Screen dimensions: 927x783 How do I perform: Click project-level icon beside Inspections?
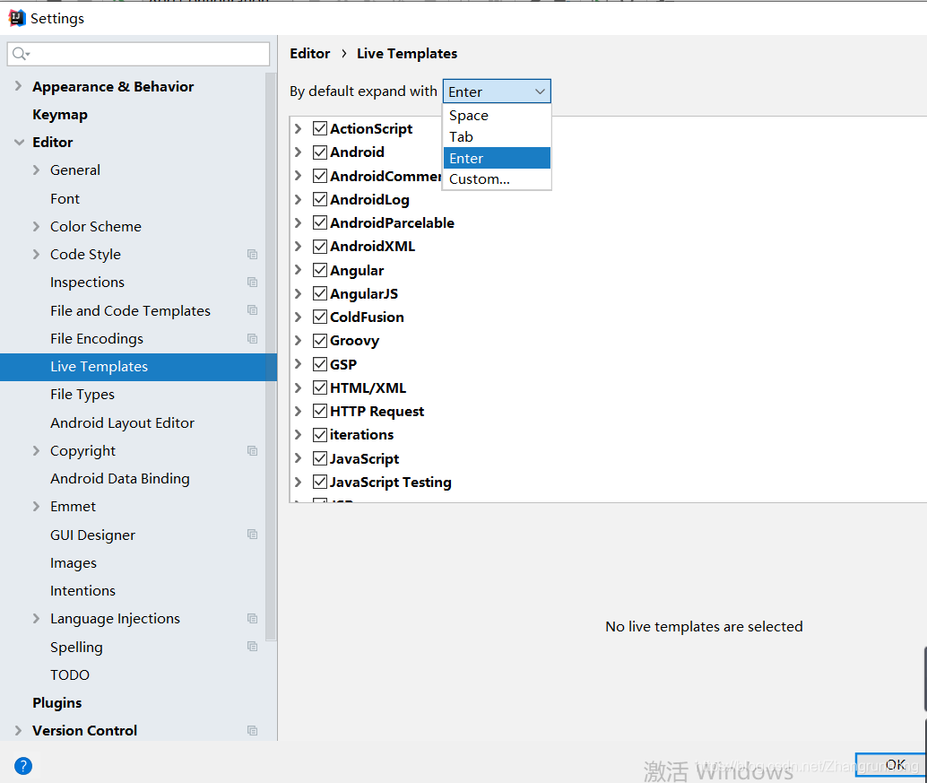click(253, 283)
